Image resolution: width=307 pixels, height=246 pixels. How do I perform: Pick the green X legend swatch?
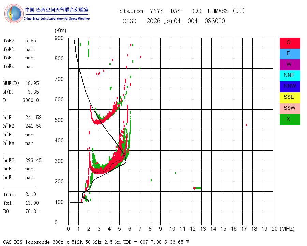(x=290, y=120)
